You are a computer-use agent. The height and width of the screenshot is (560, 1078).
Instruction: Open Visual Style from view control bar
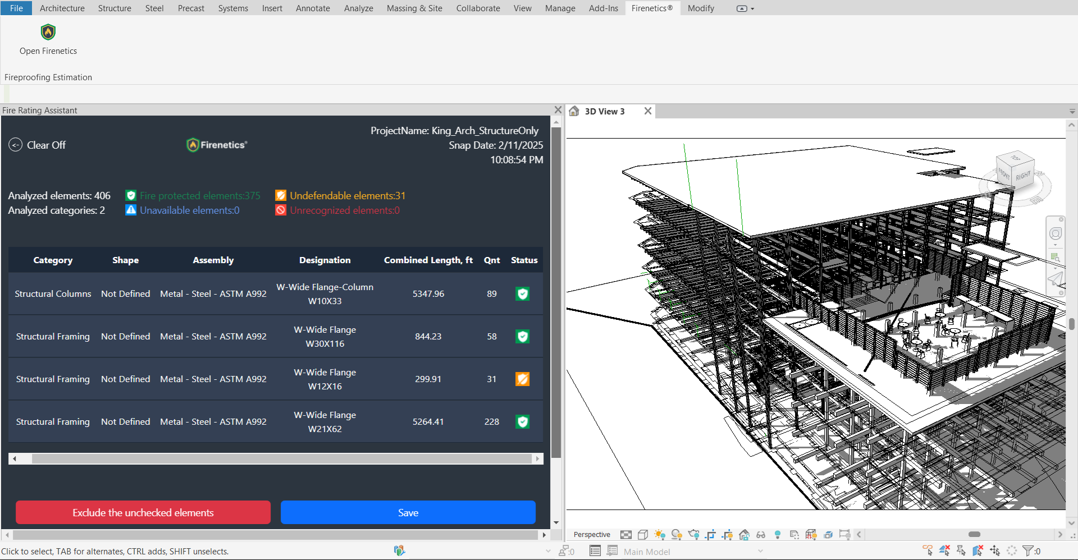click(643, 535)
